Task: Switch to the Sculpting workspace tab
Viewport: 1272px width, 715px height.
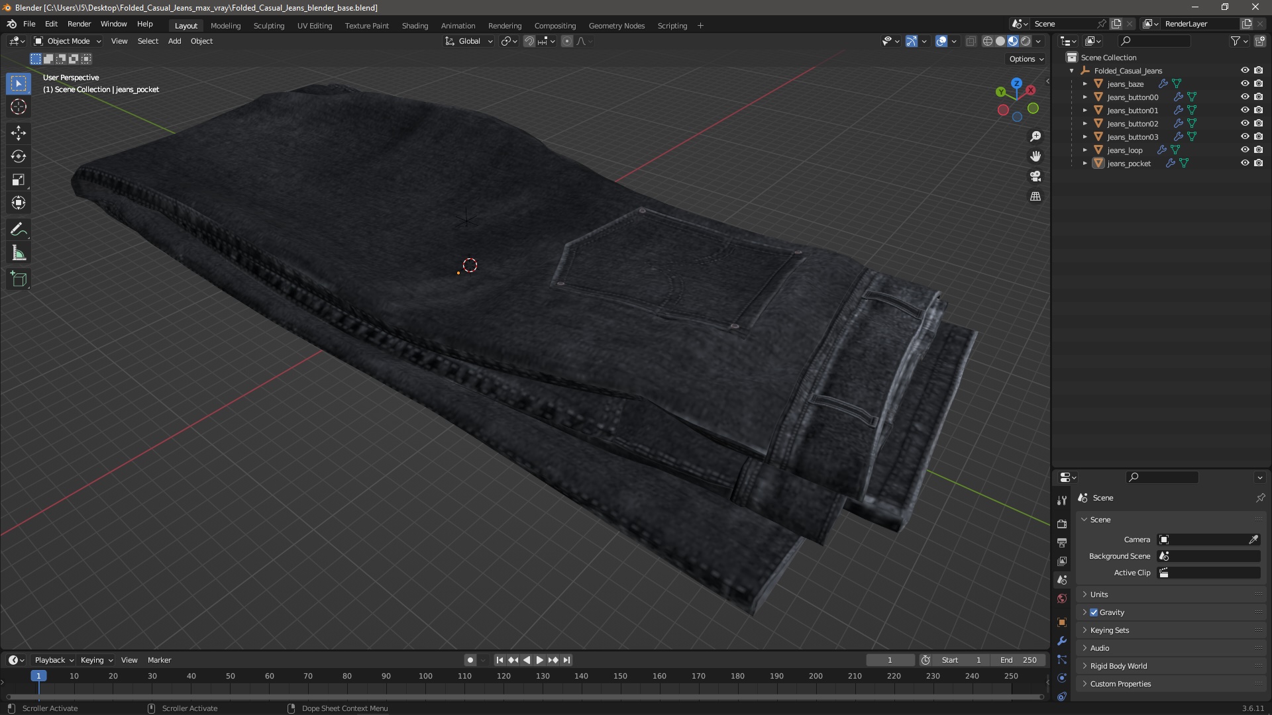Action: click(x=268, y=26)
